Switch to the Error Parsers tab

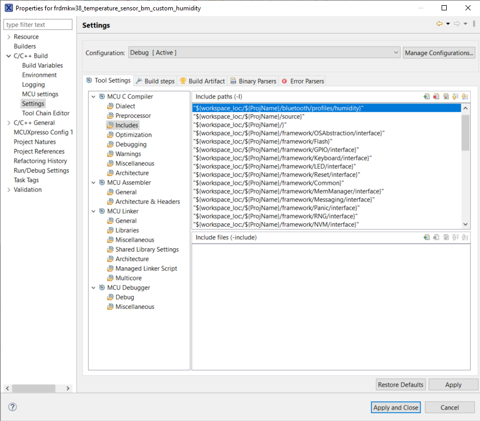(305, 80)
